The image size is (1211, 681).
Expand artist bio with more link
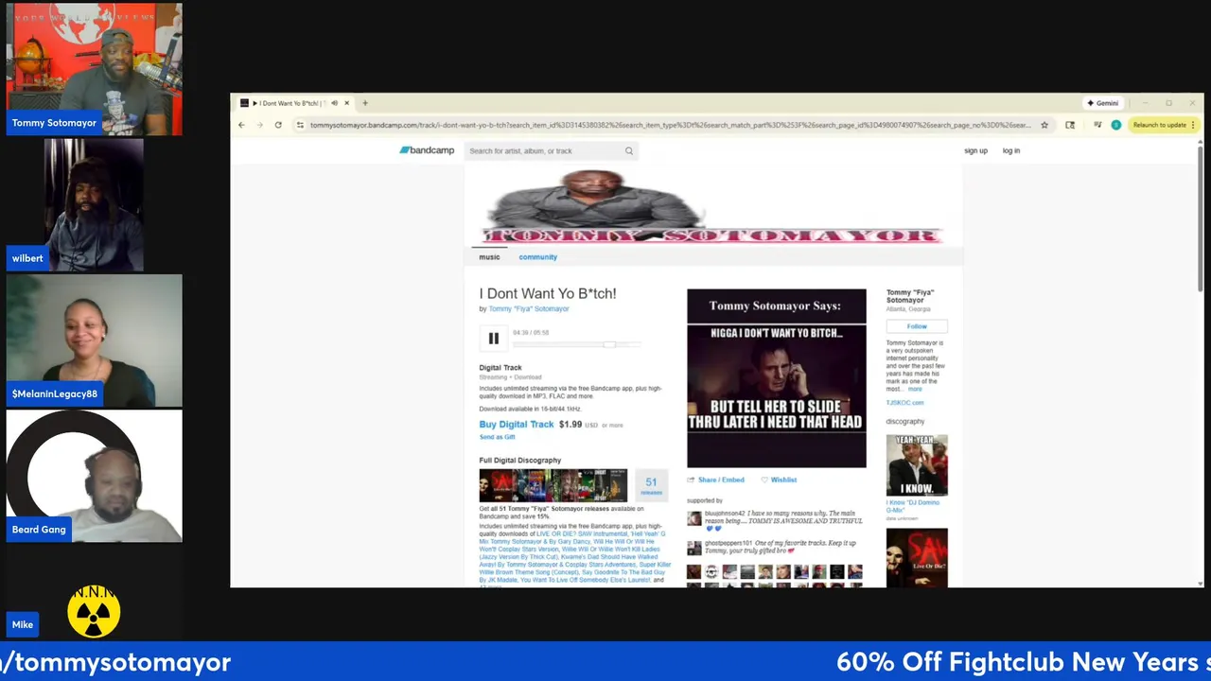pyautogui.click(x=915, y=389)
